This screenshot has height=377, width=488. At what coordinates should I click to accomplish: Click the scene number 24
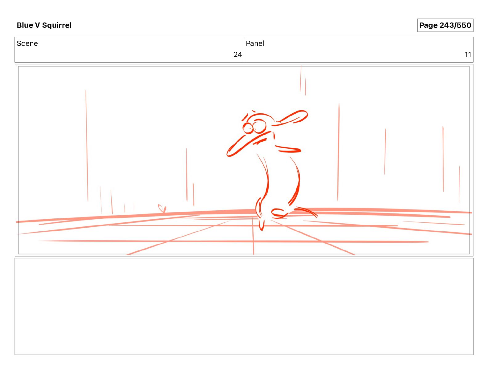tap(238, 55)
